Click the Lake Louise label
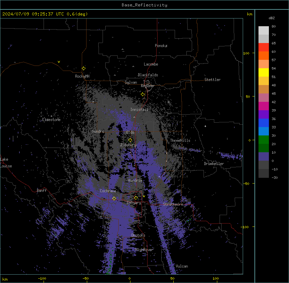The height and width of the screenshot is (283, 289). point(6,163)
